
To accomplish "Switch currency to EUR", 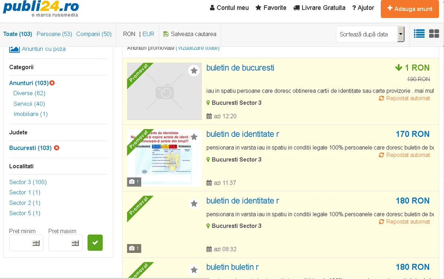I will tap(148, 34).
